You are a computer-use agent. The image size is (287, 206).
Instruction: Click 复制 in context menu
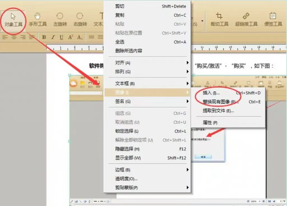click(x=147, y=15)
